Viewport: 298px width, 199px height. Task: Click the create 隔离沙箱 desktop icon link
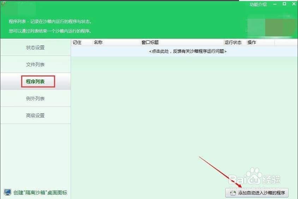(40, 193)
